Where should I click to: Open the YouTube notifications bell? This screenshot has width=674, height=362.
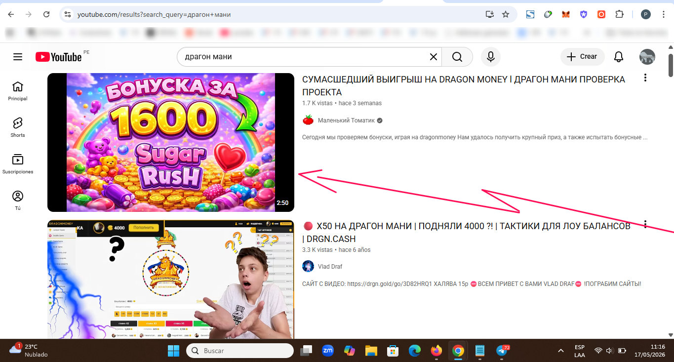[619, 57]
